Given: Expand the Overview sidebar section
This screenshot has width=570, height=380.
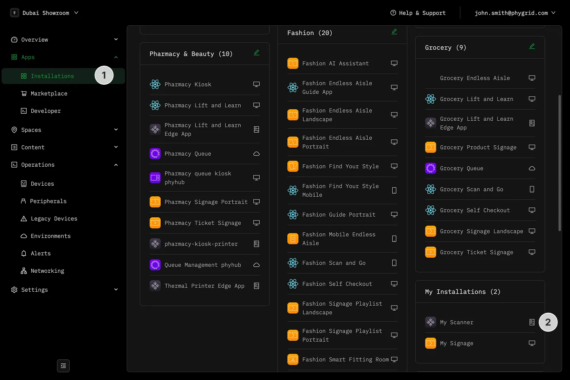Looking at the screenshot, I should click(64, 40).
